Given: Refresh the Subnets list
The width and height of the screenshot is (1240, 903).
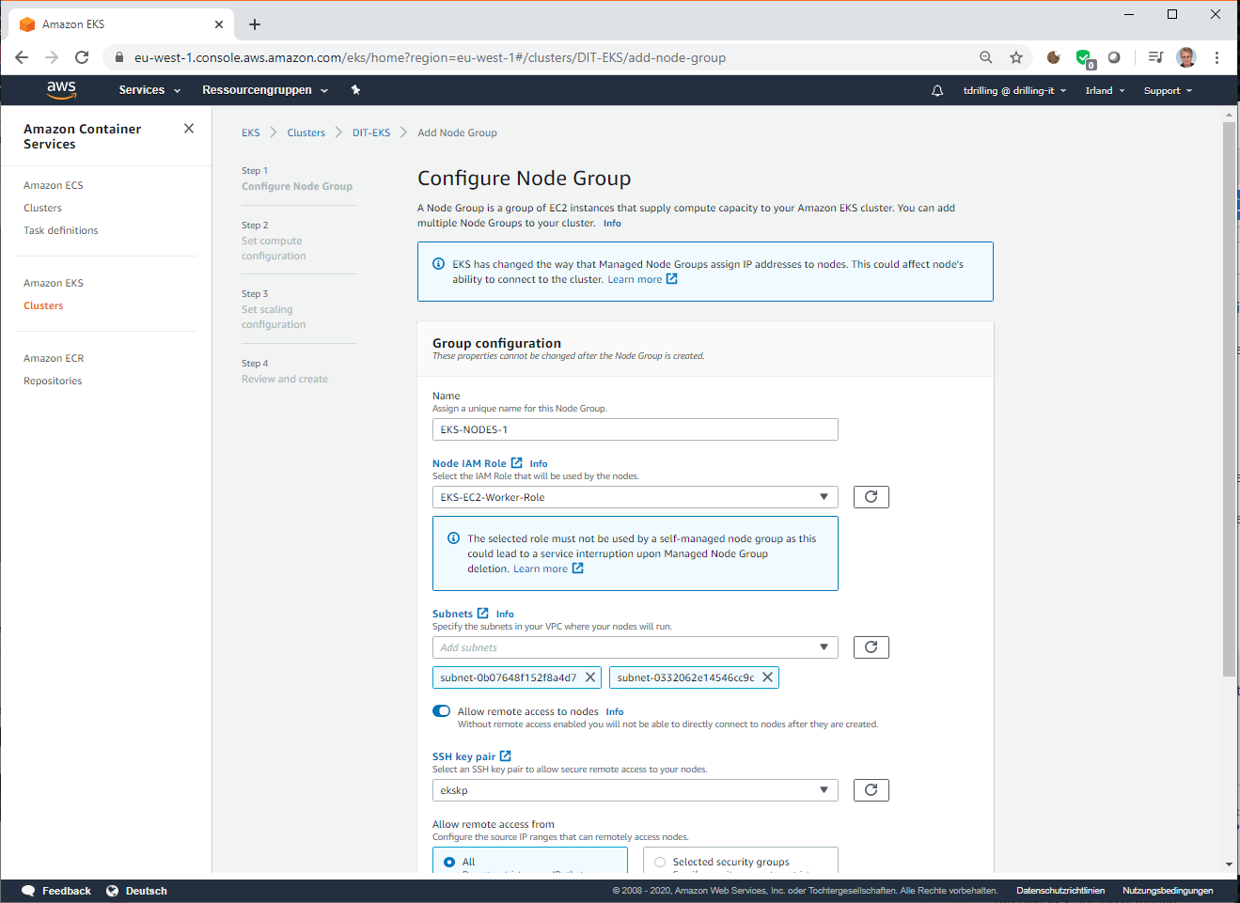Looking at the screenshot, I should pos(871,647).
